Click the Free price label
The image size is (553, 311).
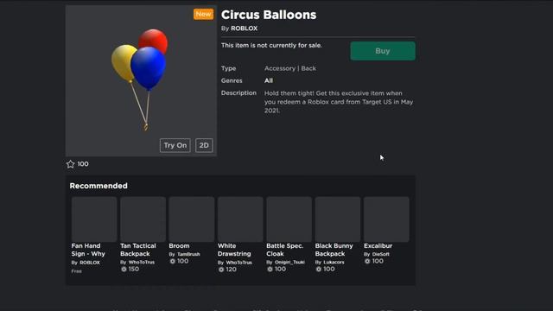coord(77,271)
